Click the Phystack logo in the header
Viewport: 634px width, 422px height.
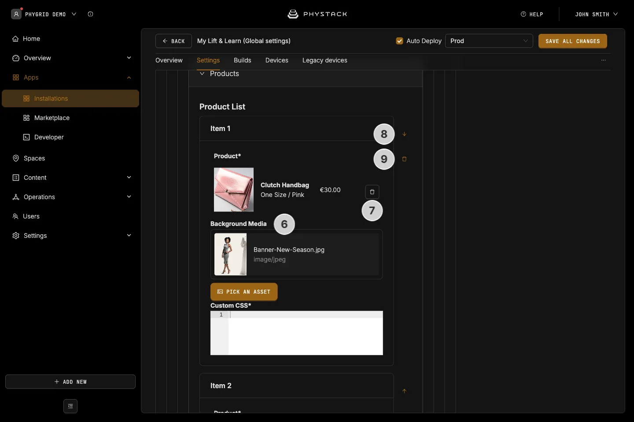(317, 14)
